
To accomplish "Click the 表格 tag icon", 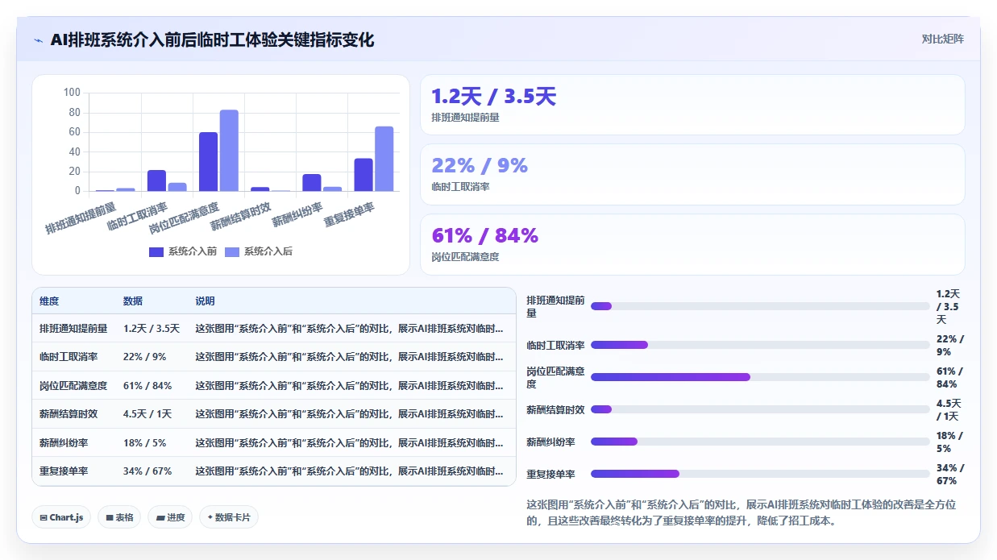I will [x=110, y=517].
